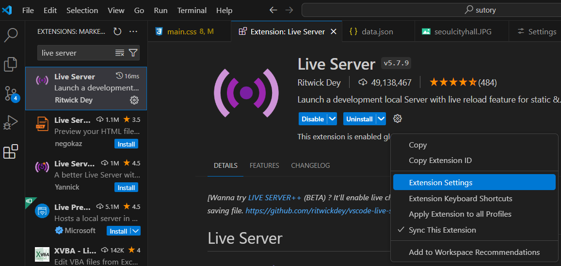Screen dimensions: 561x266
Task: Choose Extension Settings menu entry
Action: [x=474, y=182]
